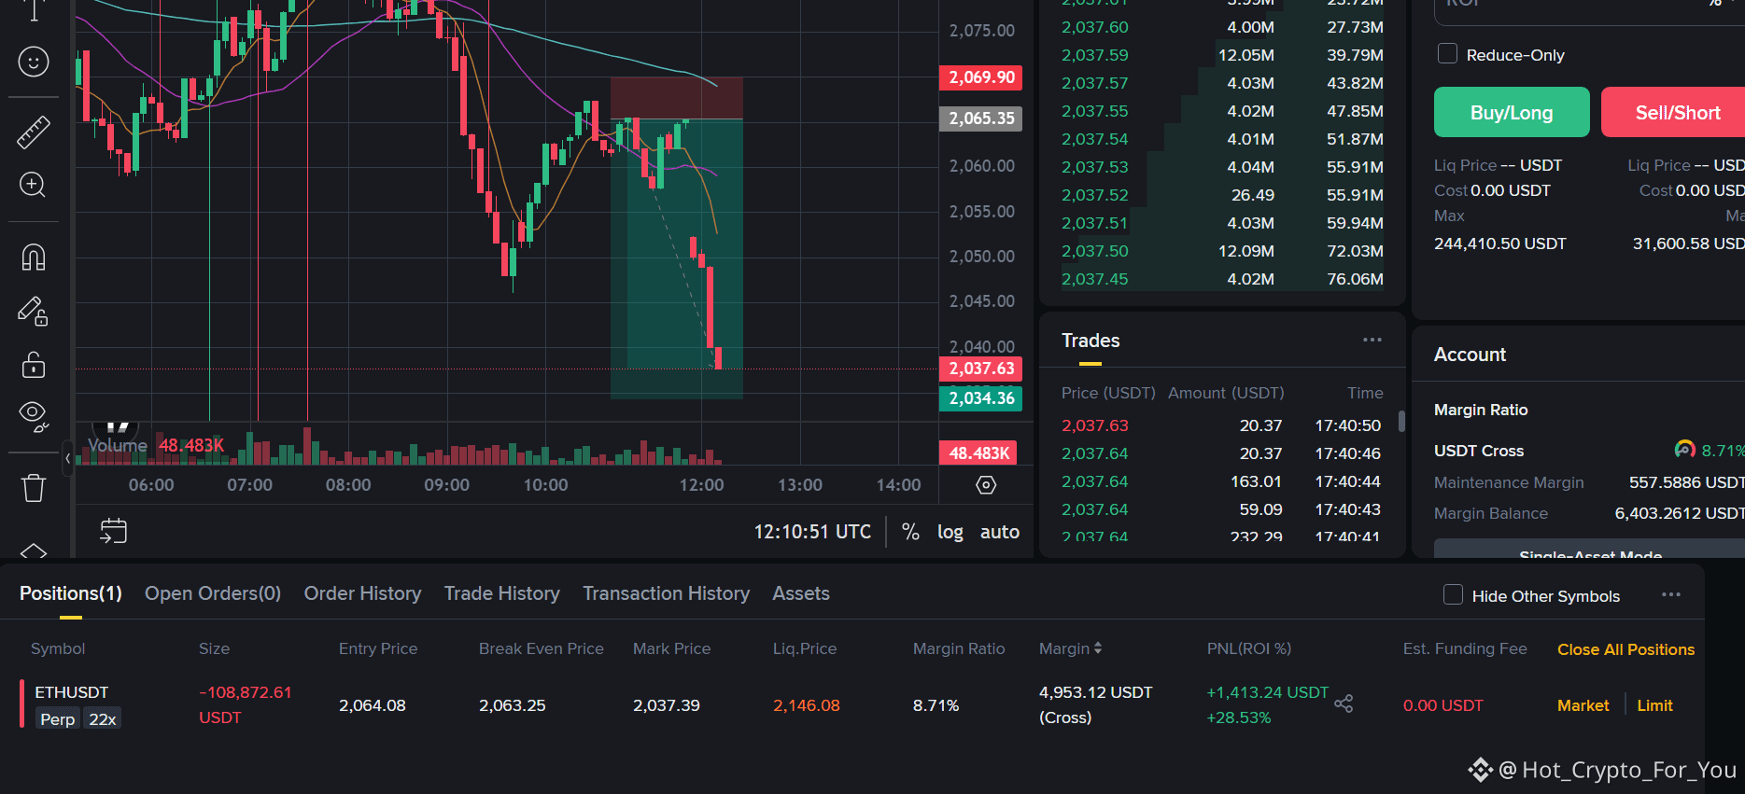The width and height of the screenshot is (1745, 794).
Task: Click the 22x leverage badge
Action: [103, 719]
